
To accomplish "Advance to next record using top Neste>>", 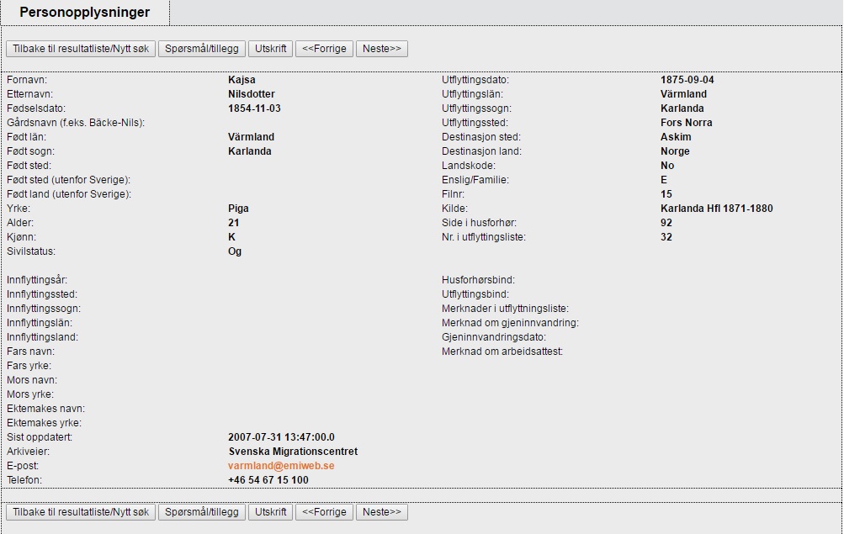I will [381, 49].
